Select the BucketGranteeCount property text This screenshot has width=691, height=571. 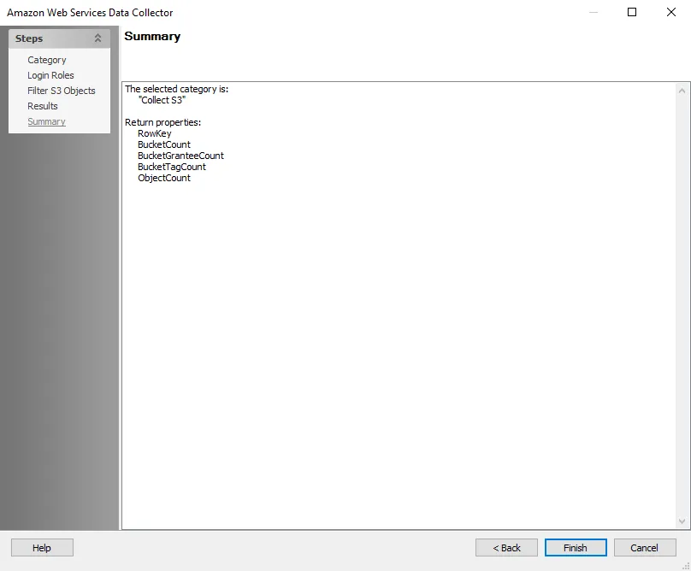(180, 156)
